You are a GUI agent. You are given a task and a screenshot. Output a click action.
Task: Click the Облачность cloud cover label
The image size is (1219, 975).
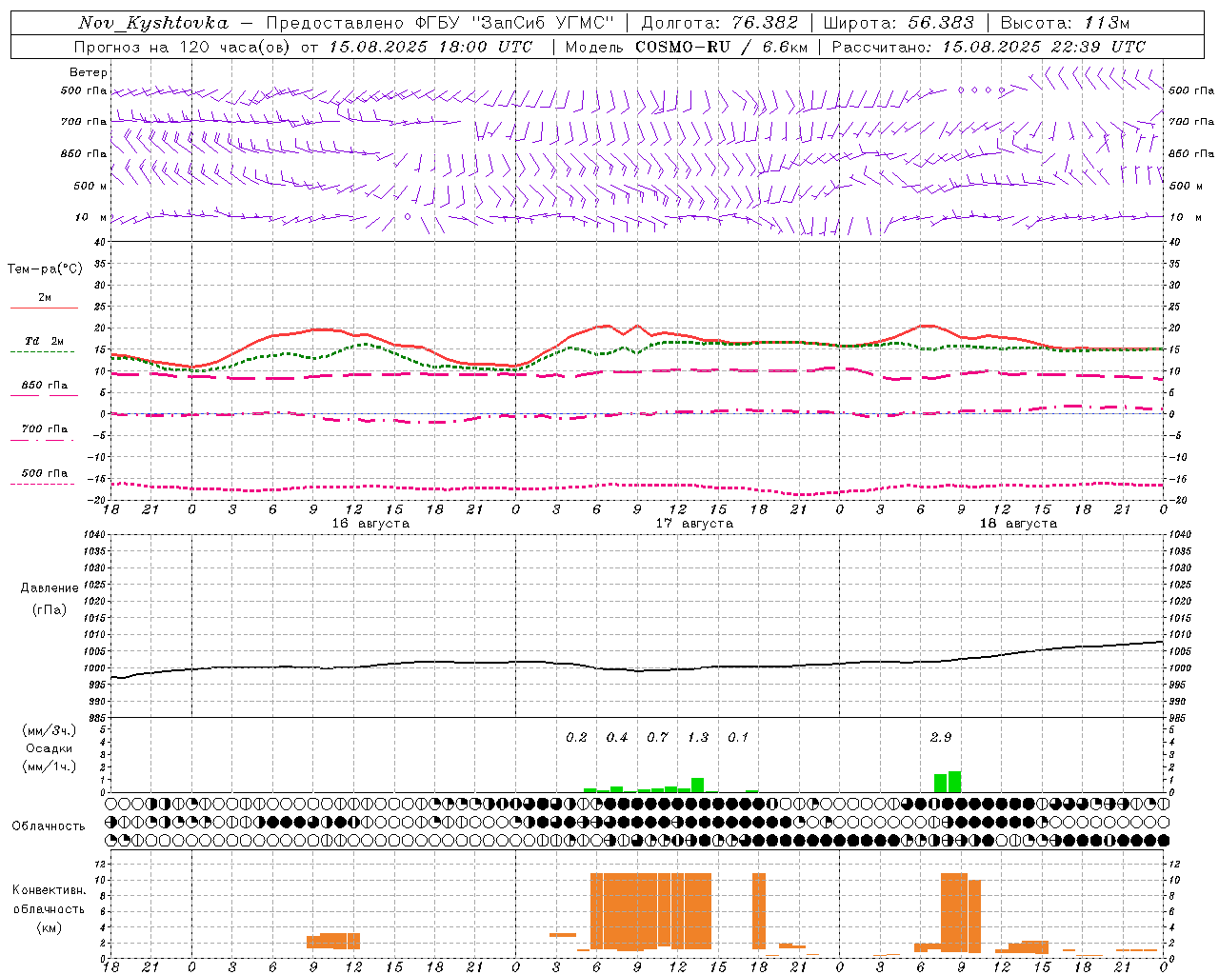click(x=49, y=826)
